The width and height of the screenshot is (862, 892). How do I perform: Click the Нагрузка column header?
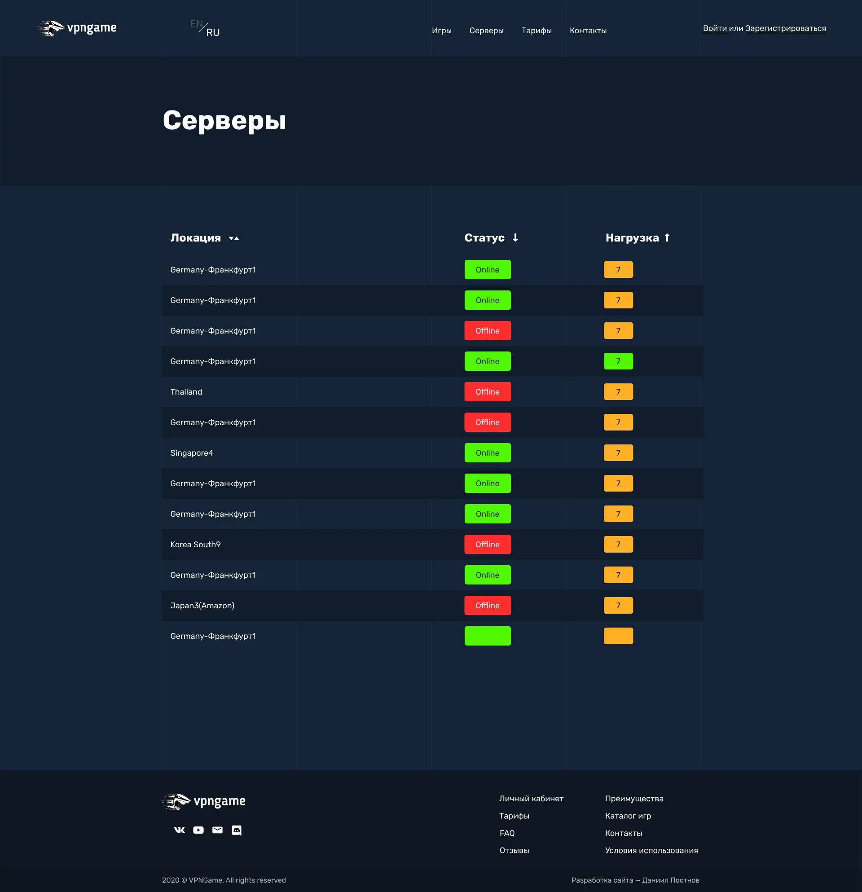pyautogui.click(x=632, y=237)
